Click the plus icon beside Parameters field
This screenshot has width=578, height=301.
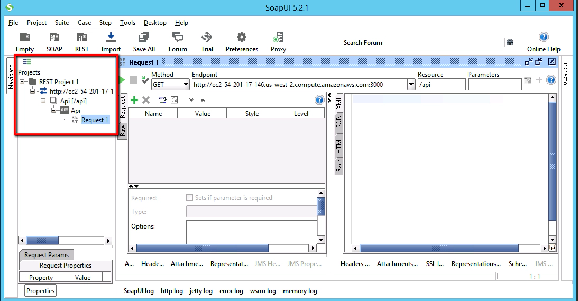[539, 80]
